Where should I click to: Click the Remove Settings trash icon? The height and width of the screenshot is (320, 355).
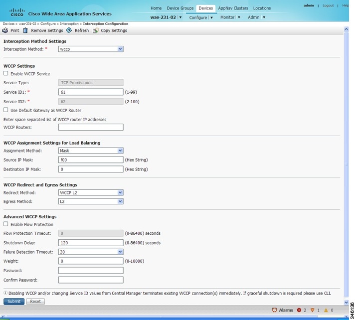(25, 30)
